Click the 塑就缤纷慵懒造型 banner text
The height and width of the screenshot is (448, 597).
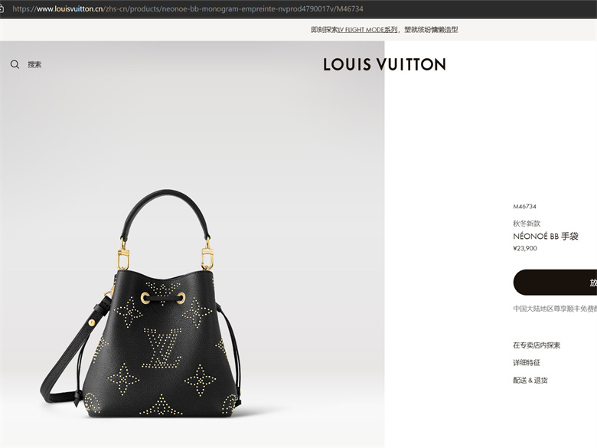pos(431,30)
